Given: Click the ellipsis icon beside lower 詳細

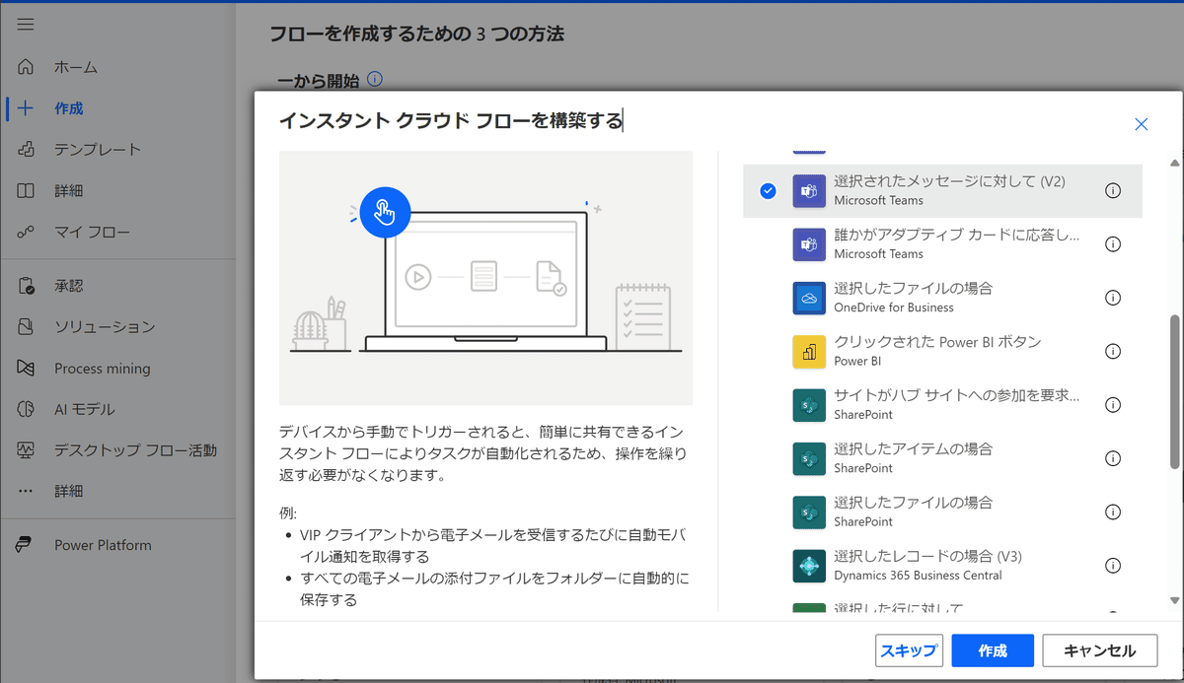Looking at the screenshot, I should pyautogui.click(x=26, y=491).
